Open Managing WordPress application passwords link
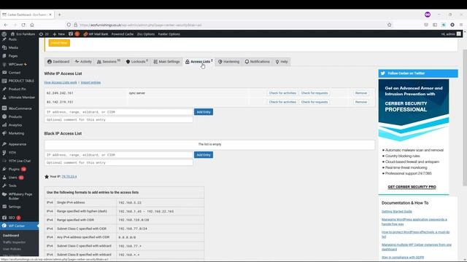Viewport: 467px width, 262px height. pyautogui.click(x=414, y=221)
